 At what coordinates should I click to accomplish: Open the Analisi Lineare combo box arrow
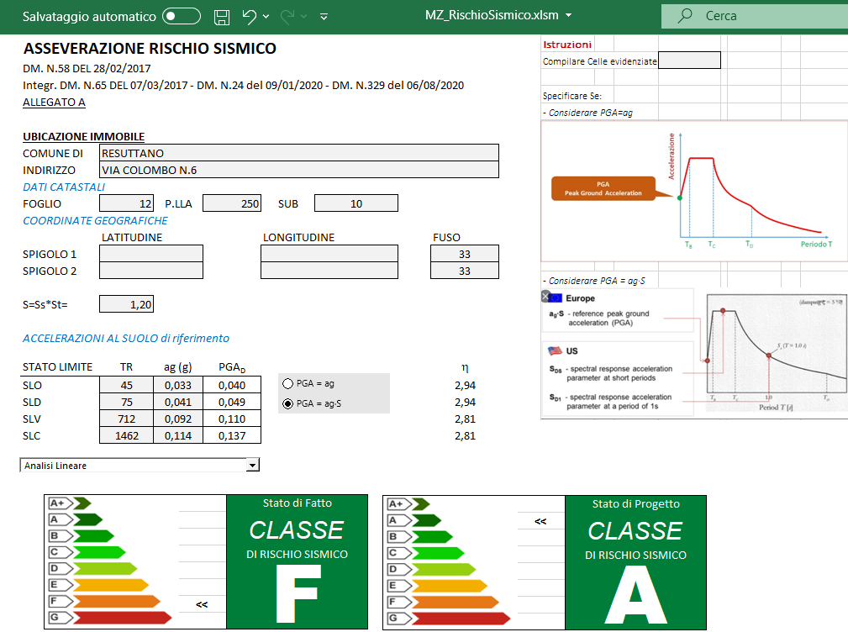pyautogui.click(x=253, y=465)
